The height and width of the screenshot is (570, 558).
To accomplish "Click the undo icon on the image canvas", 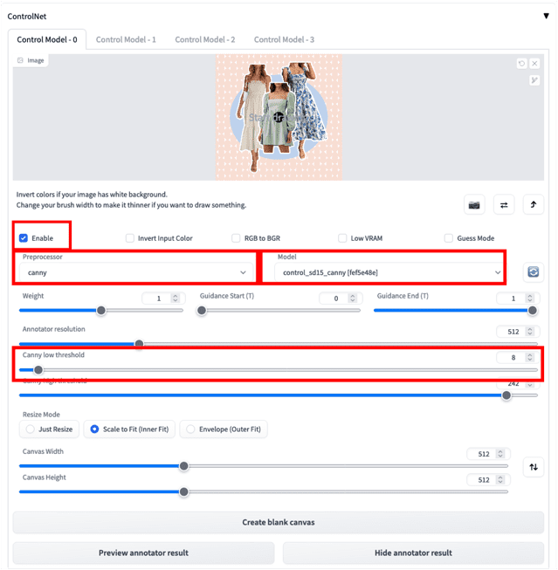I will click(x=521, y=63).
